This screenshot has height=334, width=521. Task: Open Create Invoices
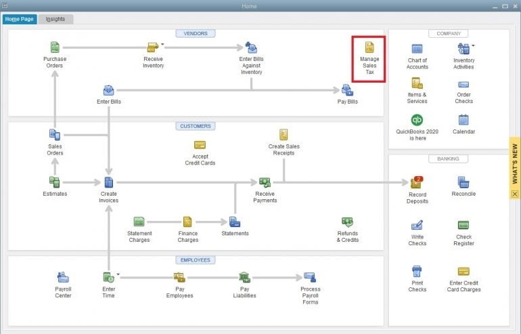(108, 182)
